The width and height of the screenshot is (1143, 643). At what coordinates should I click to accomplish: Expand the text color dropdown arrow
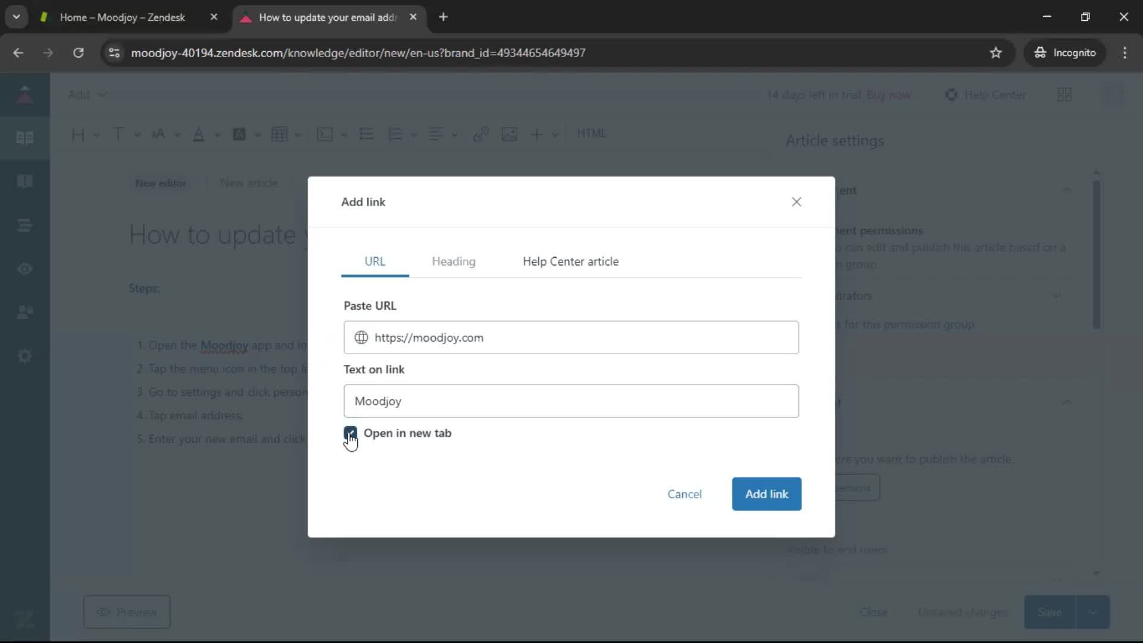pos(217,135)
